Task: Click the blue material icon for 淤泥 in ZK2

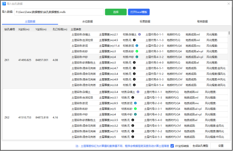Action: (135, 103)
